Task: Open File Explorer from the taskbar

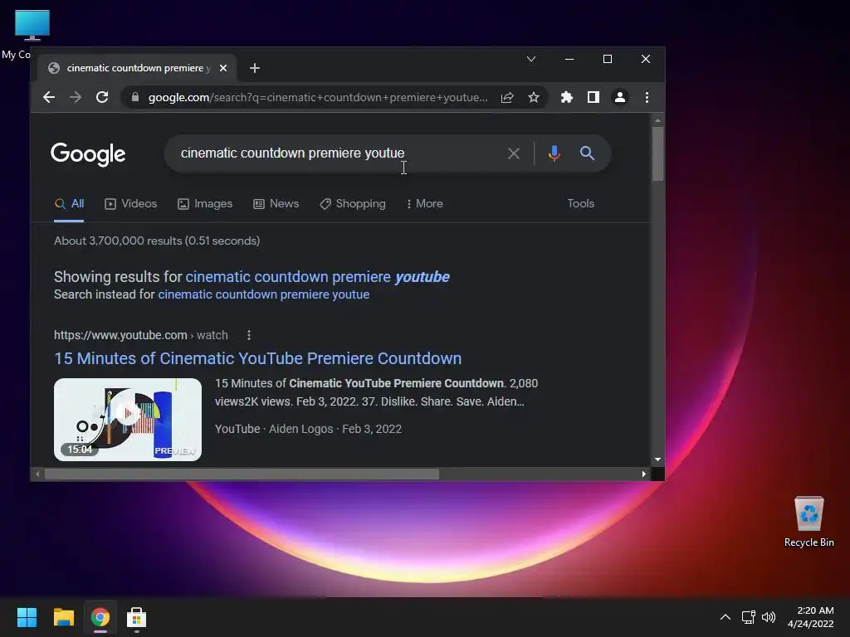Action: 63,617
